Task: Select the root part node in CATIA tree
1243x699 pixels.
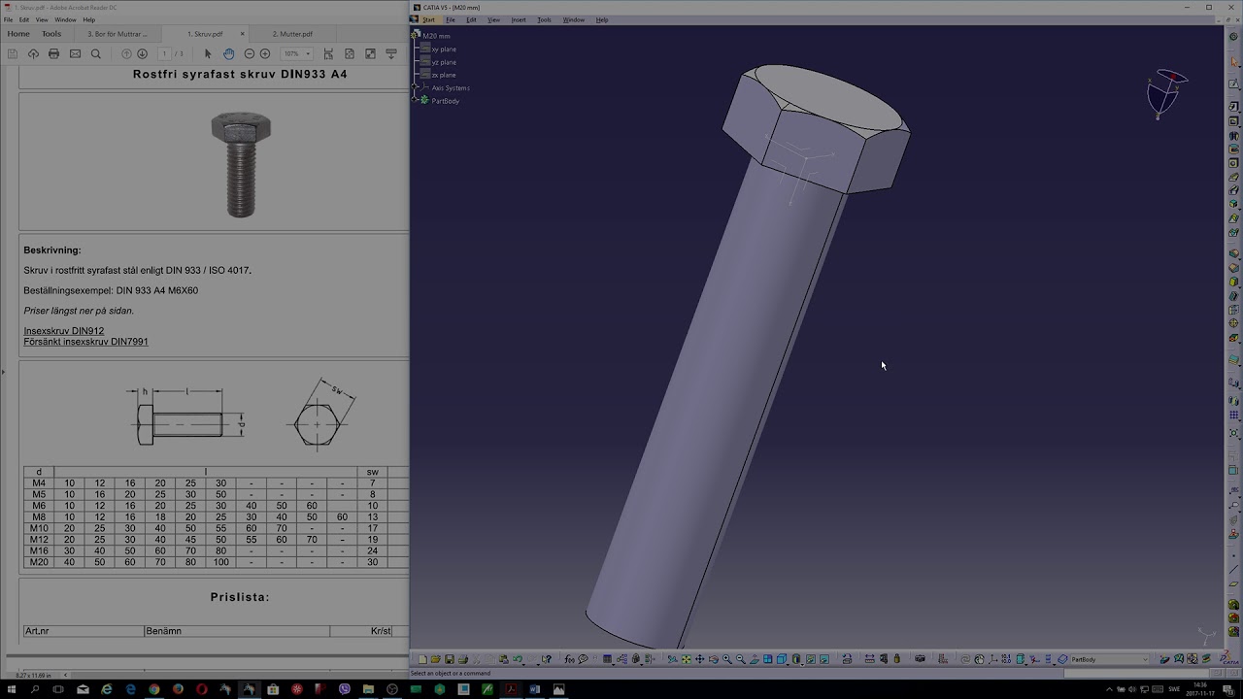Action: [x=436, y=36]
